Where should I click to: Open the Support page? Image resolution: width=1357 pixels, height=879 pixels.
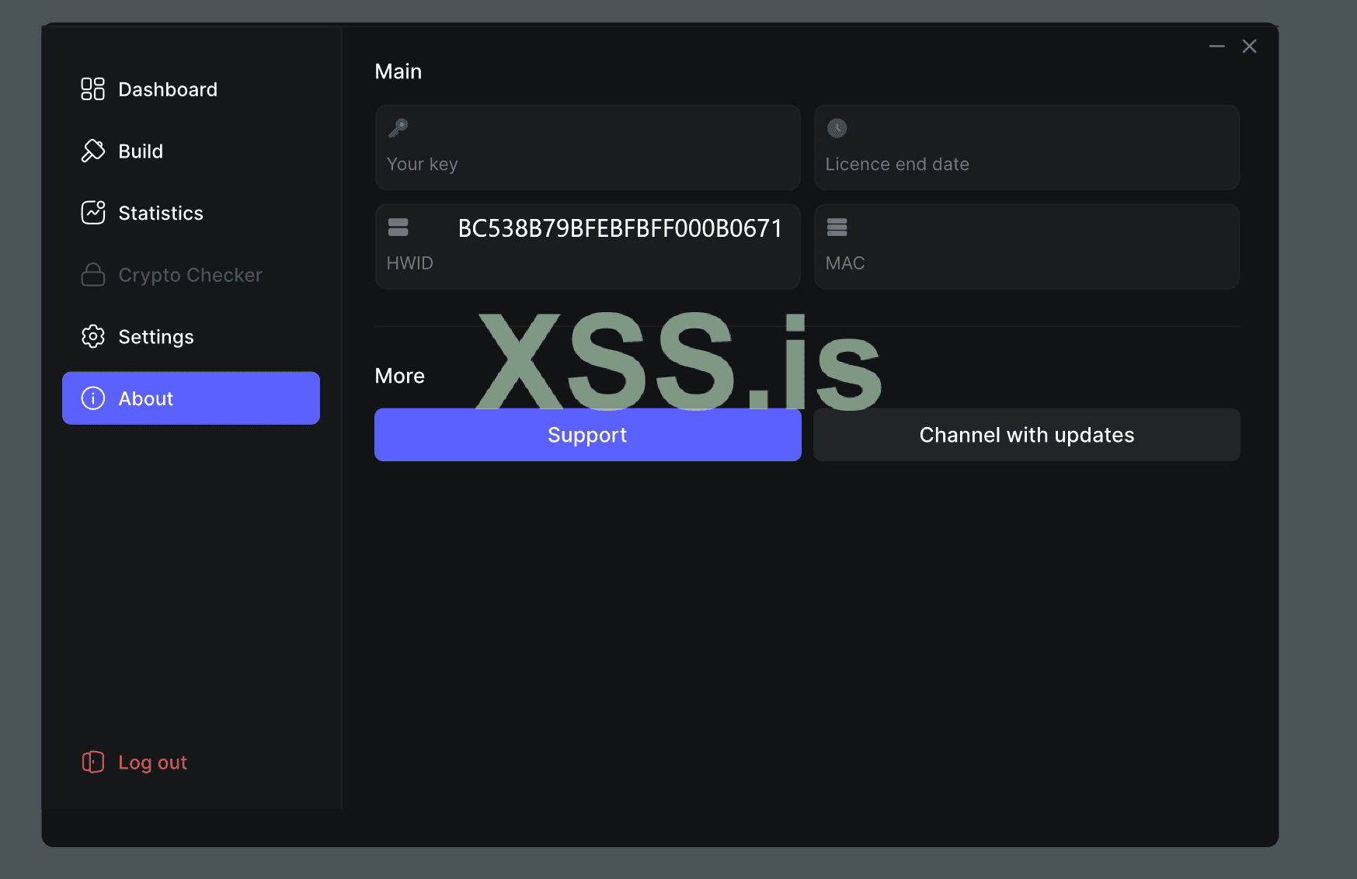point(587,435)
